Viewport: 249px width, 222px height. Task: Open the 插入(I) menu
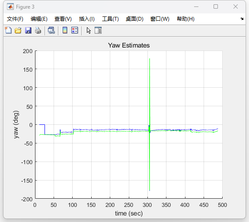[87, 19]
